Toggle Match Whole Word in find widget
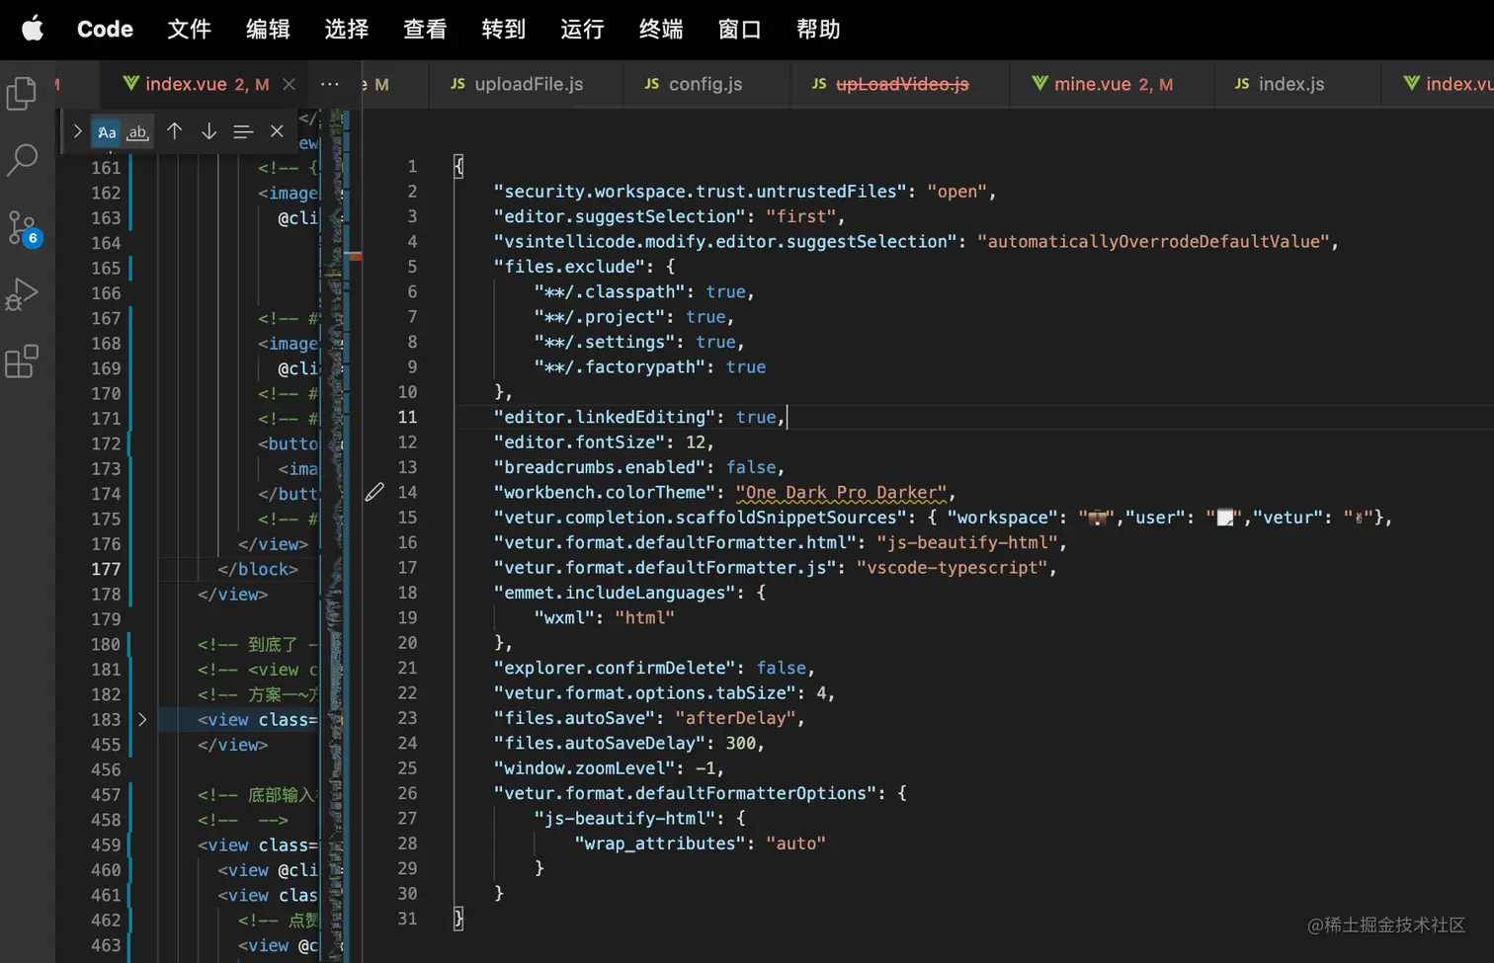Screen dimensions: 1494x963 138,131
